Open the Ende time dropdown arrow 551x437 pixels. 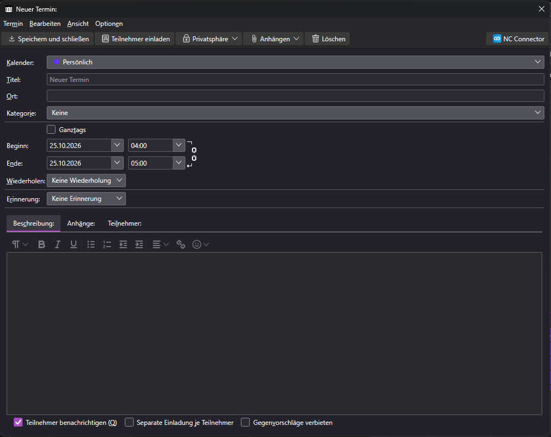pyautogui.click(x=179, y=163)
